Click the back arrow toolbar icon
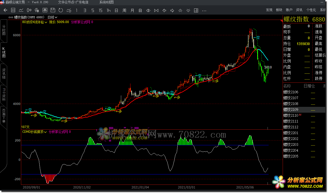 (5, 10)
